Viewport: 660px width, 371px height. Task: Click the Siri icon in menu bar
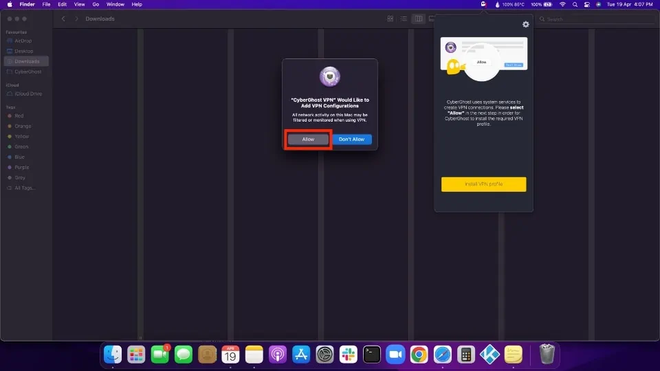[598, 4]
